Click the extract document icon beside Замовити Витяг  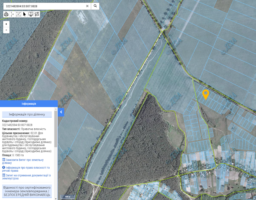coord(4,160)
